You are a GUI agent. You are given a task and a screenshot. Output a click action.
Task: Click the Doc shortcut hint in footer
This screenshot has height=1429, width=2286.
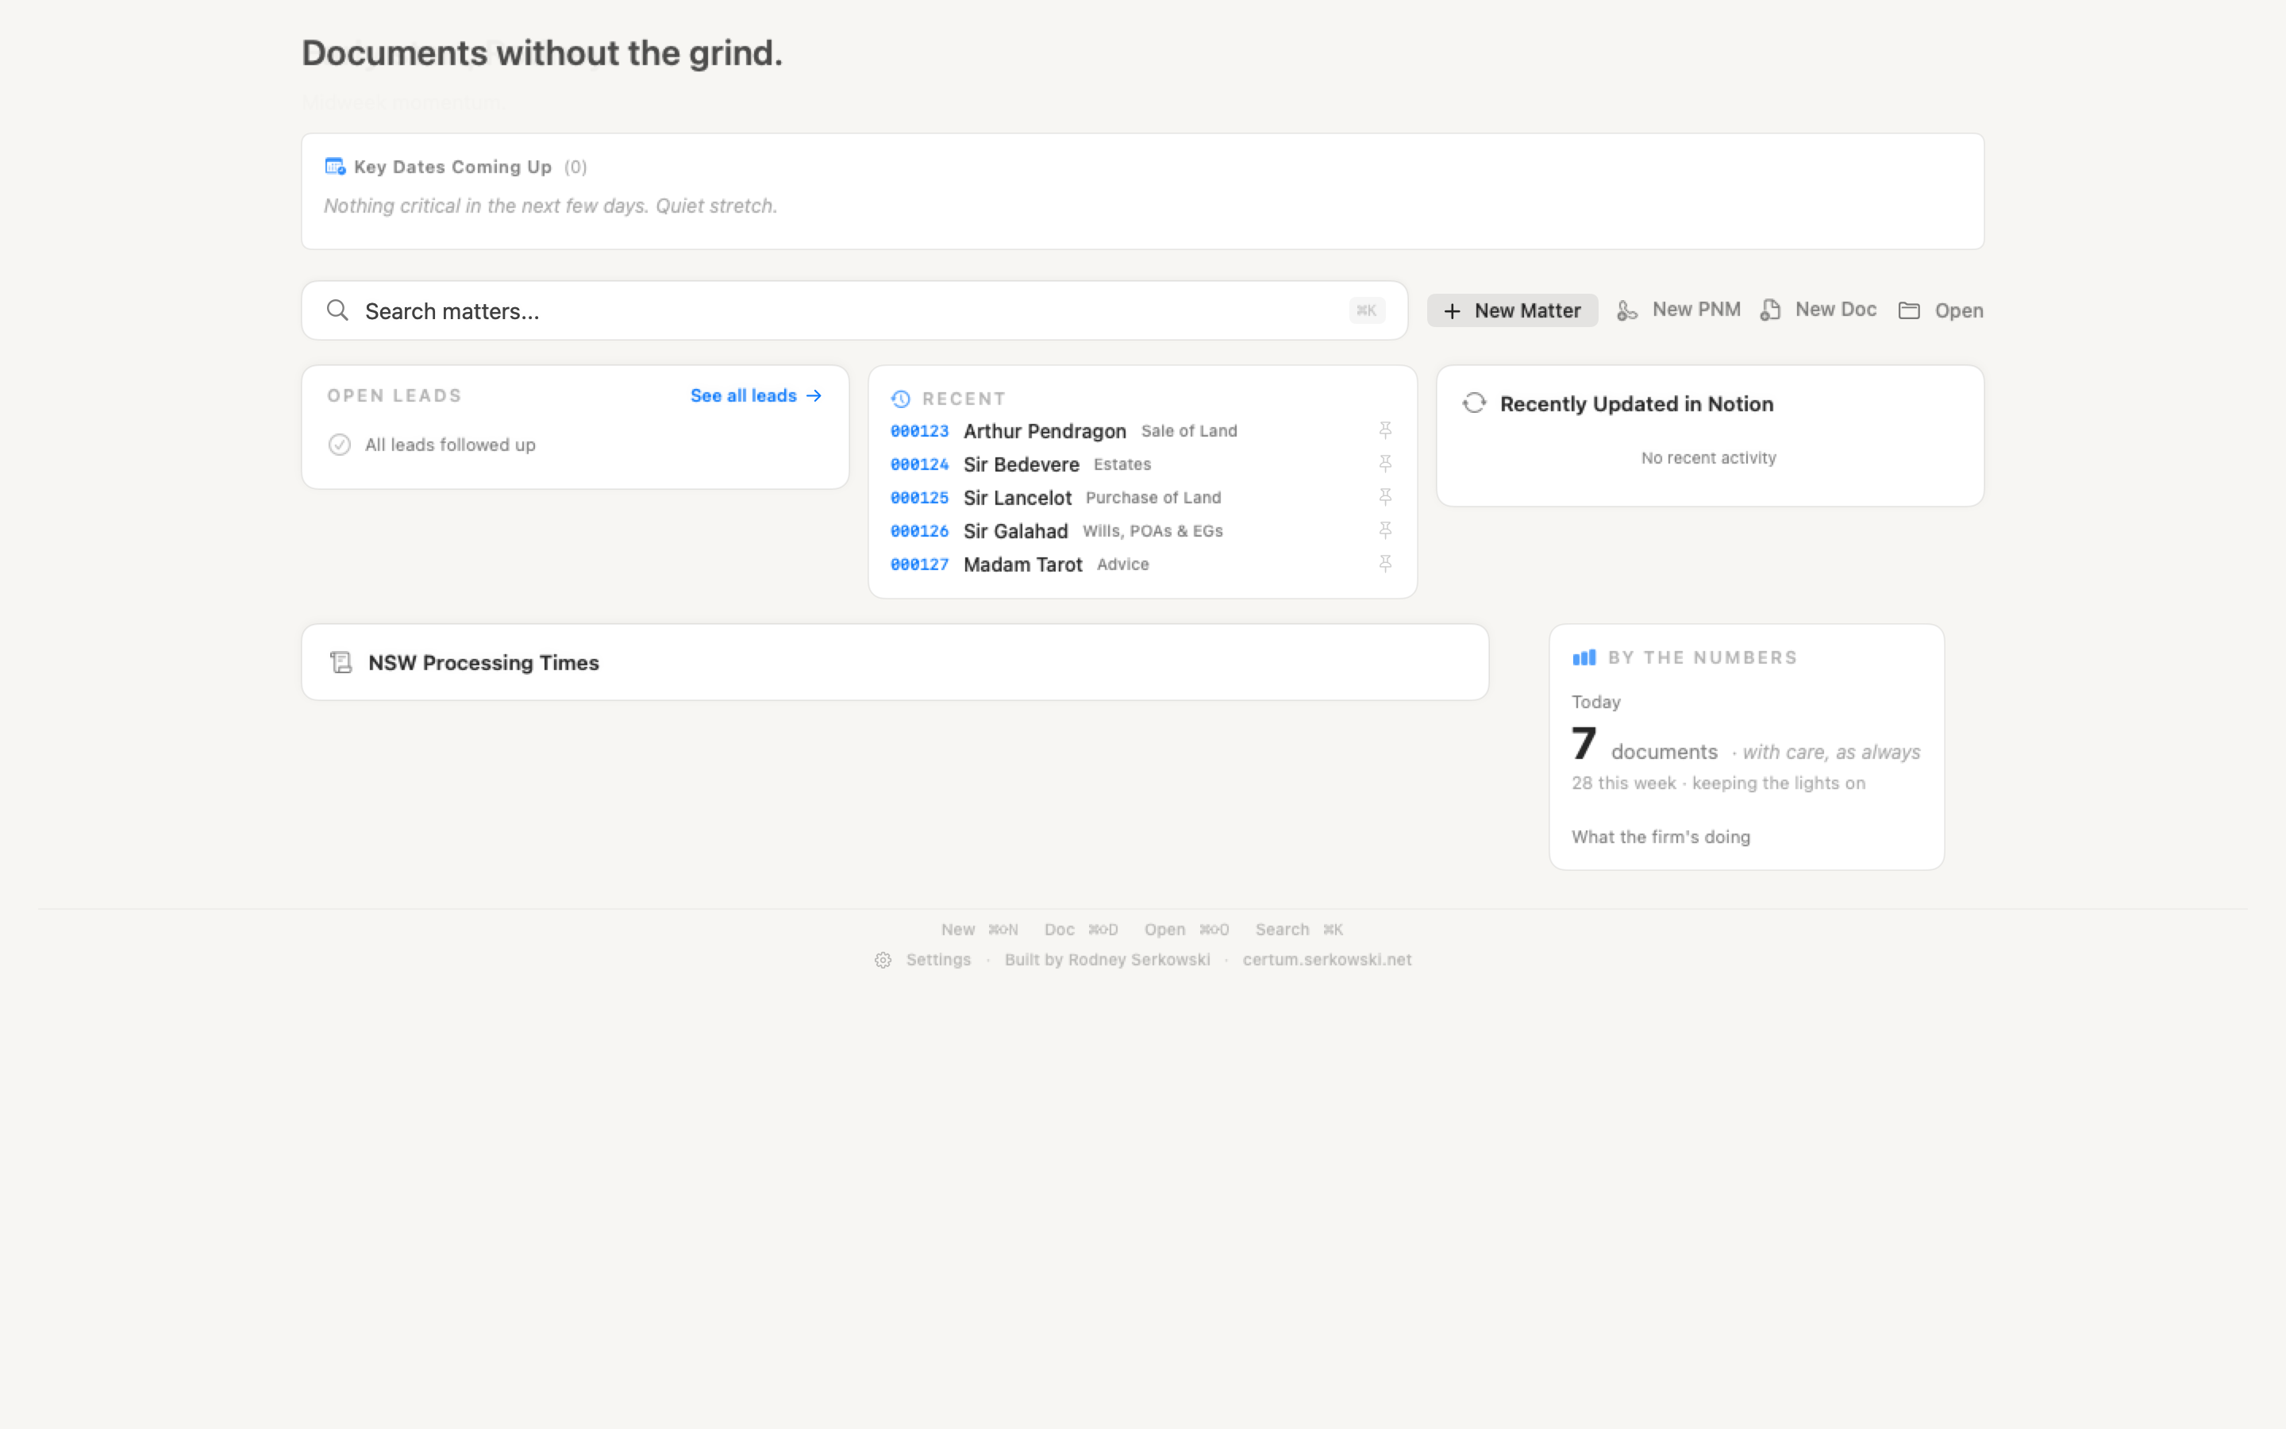(x=1080, y=930)
